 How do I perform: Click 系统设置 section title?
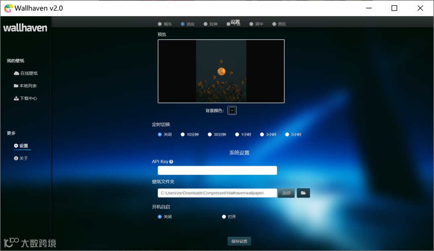point(239,153)
